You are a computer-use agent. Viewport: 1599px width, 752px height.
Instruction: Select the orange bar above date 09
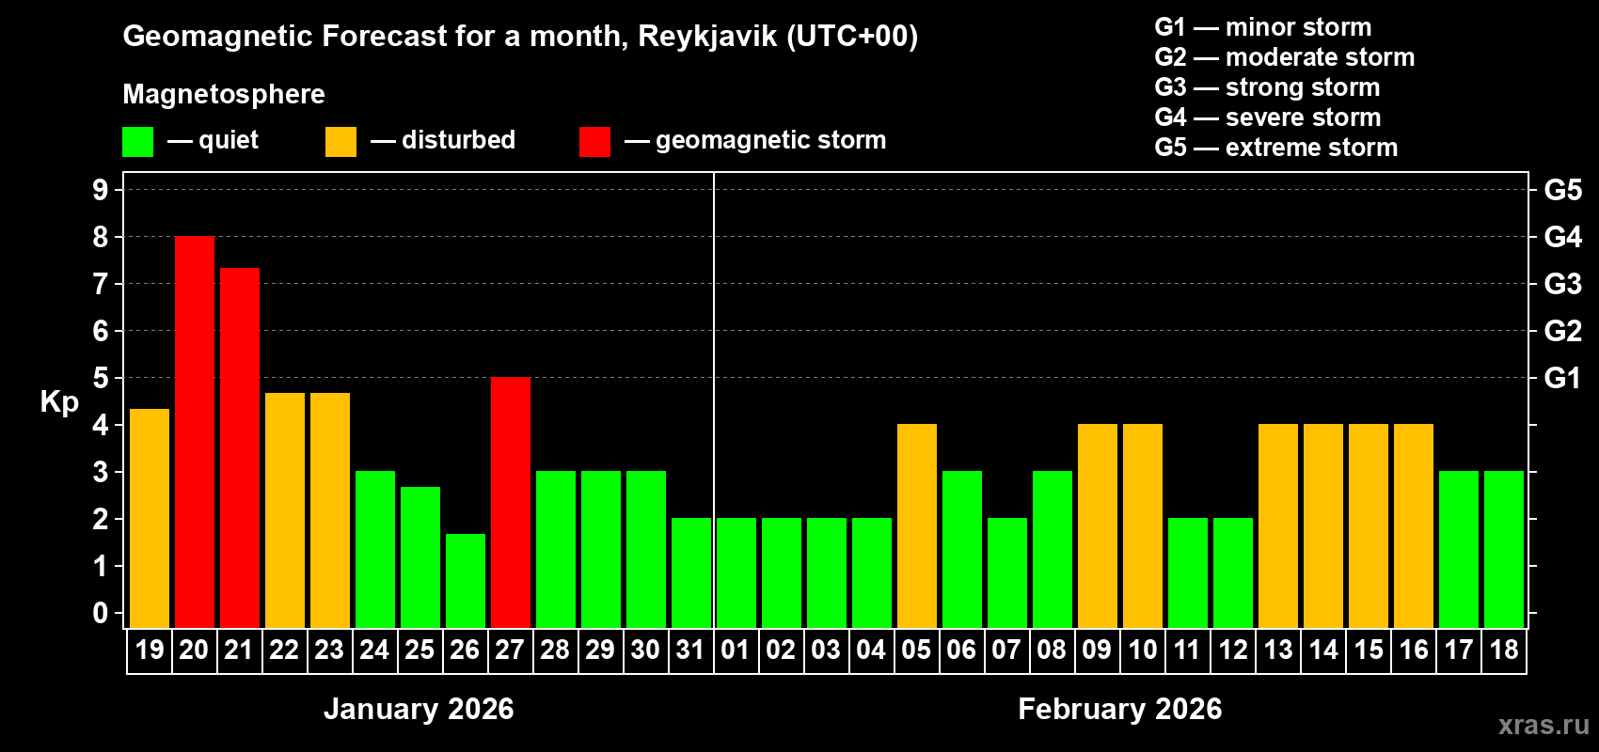1098,526
